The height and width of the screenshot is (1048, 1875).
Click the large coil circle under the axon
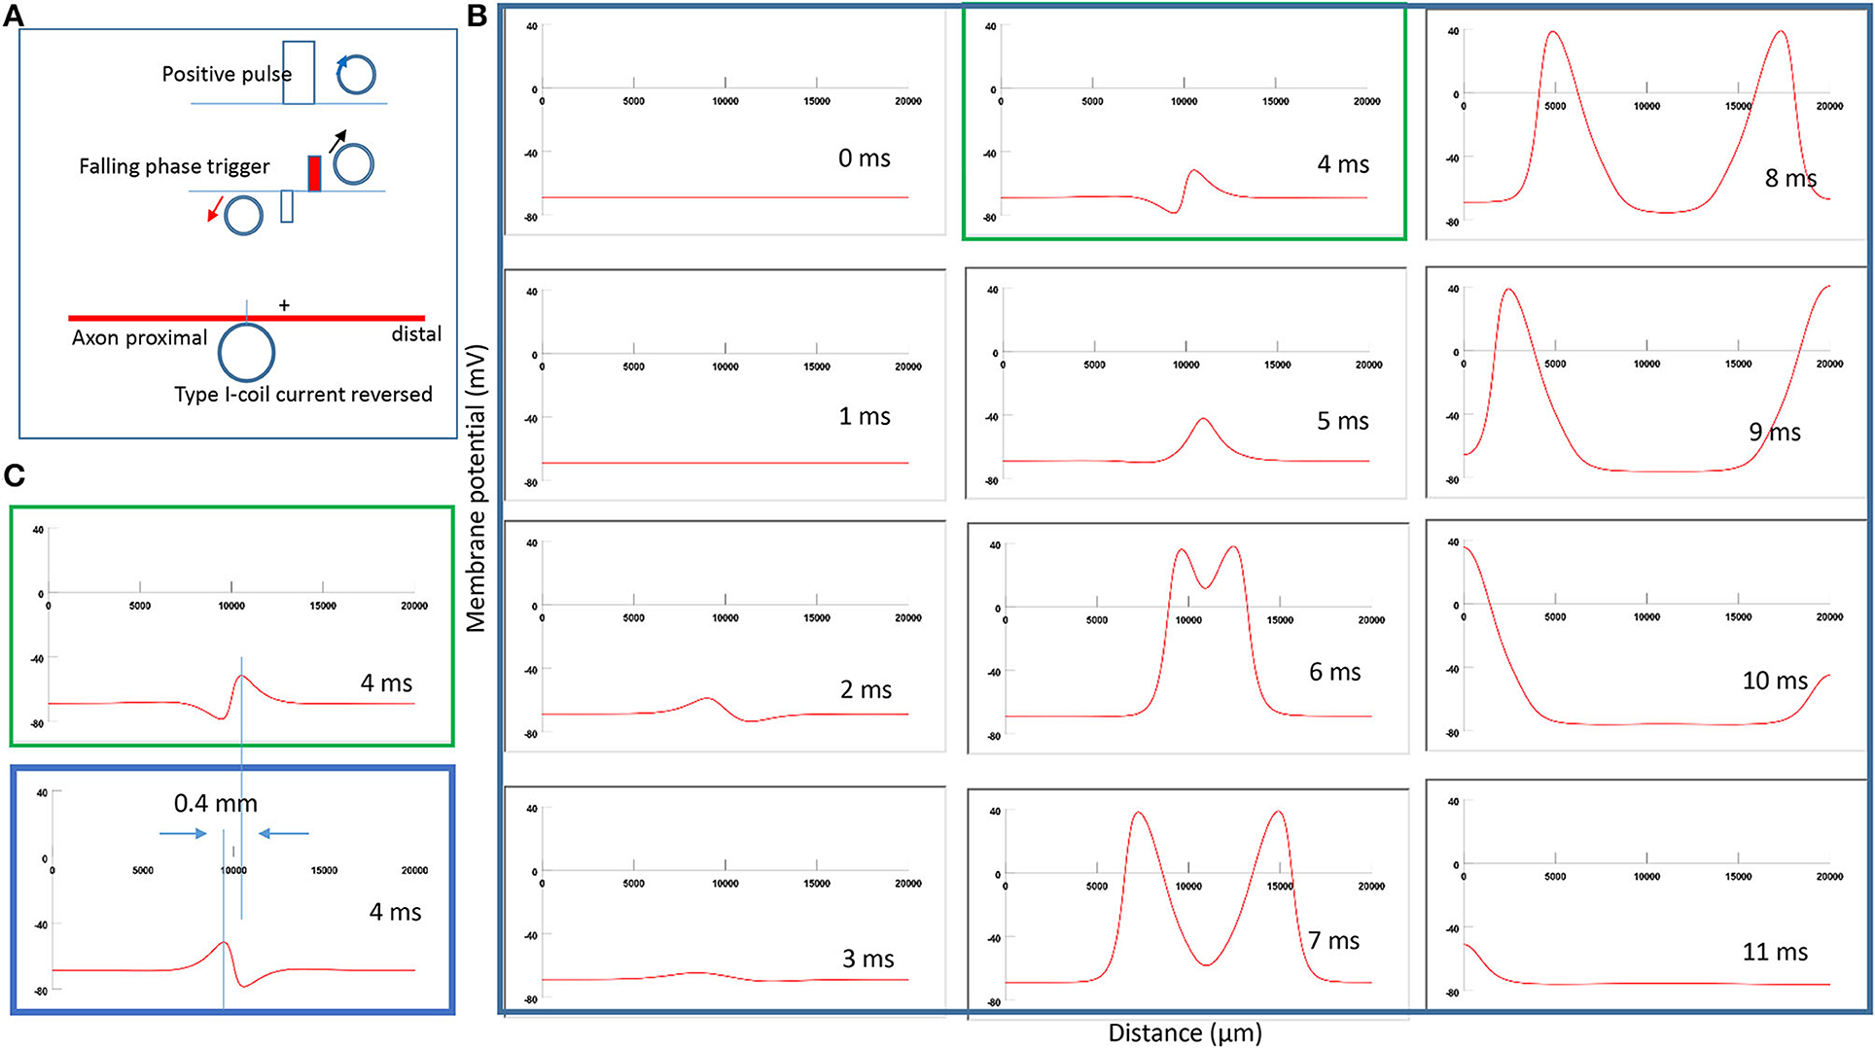coord(246,353)
